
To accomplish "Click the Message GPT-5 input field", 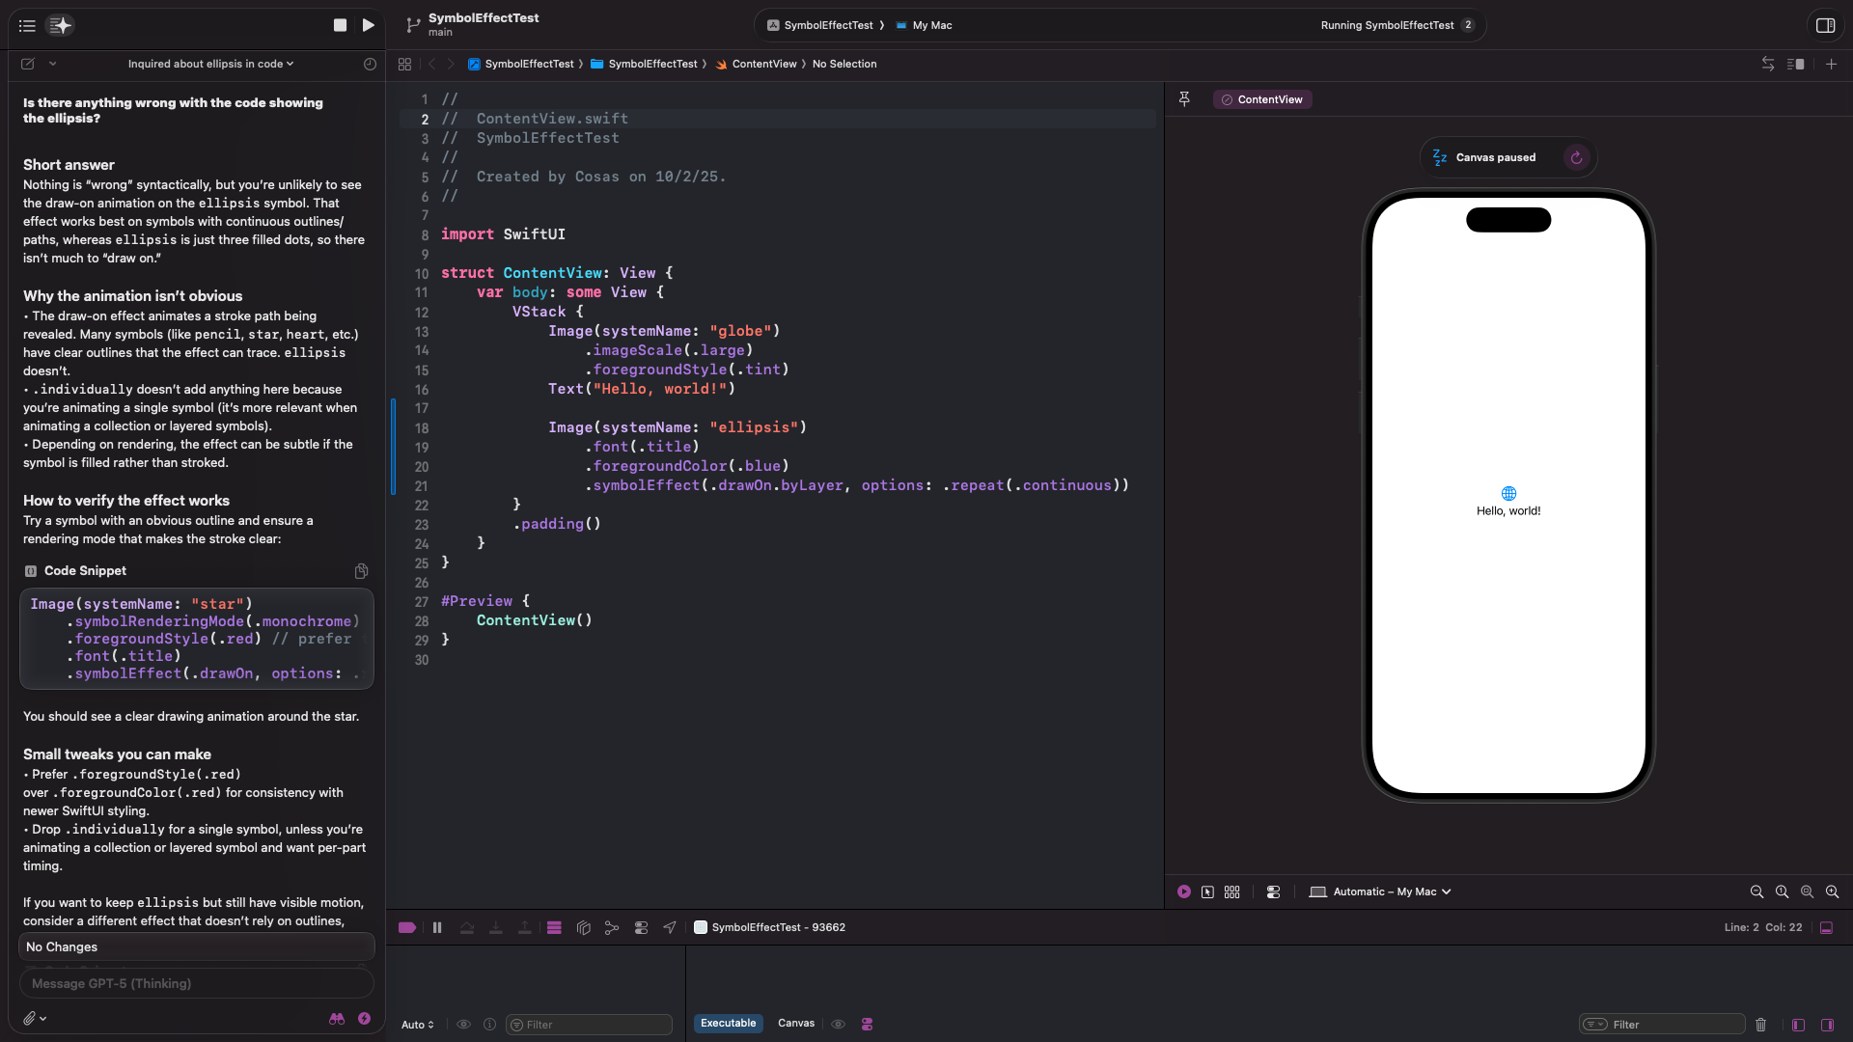I will pyautogui.click(x=196, y=983).
